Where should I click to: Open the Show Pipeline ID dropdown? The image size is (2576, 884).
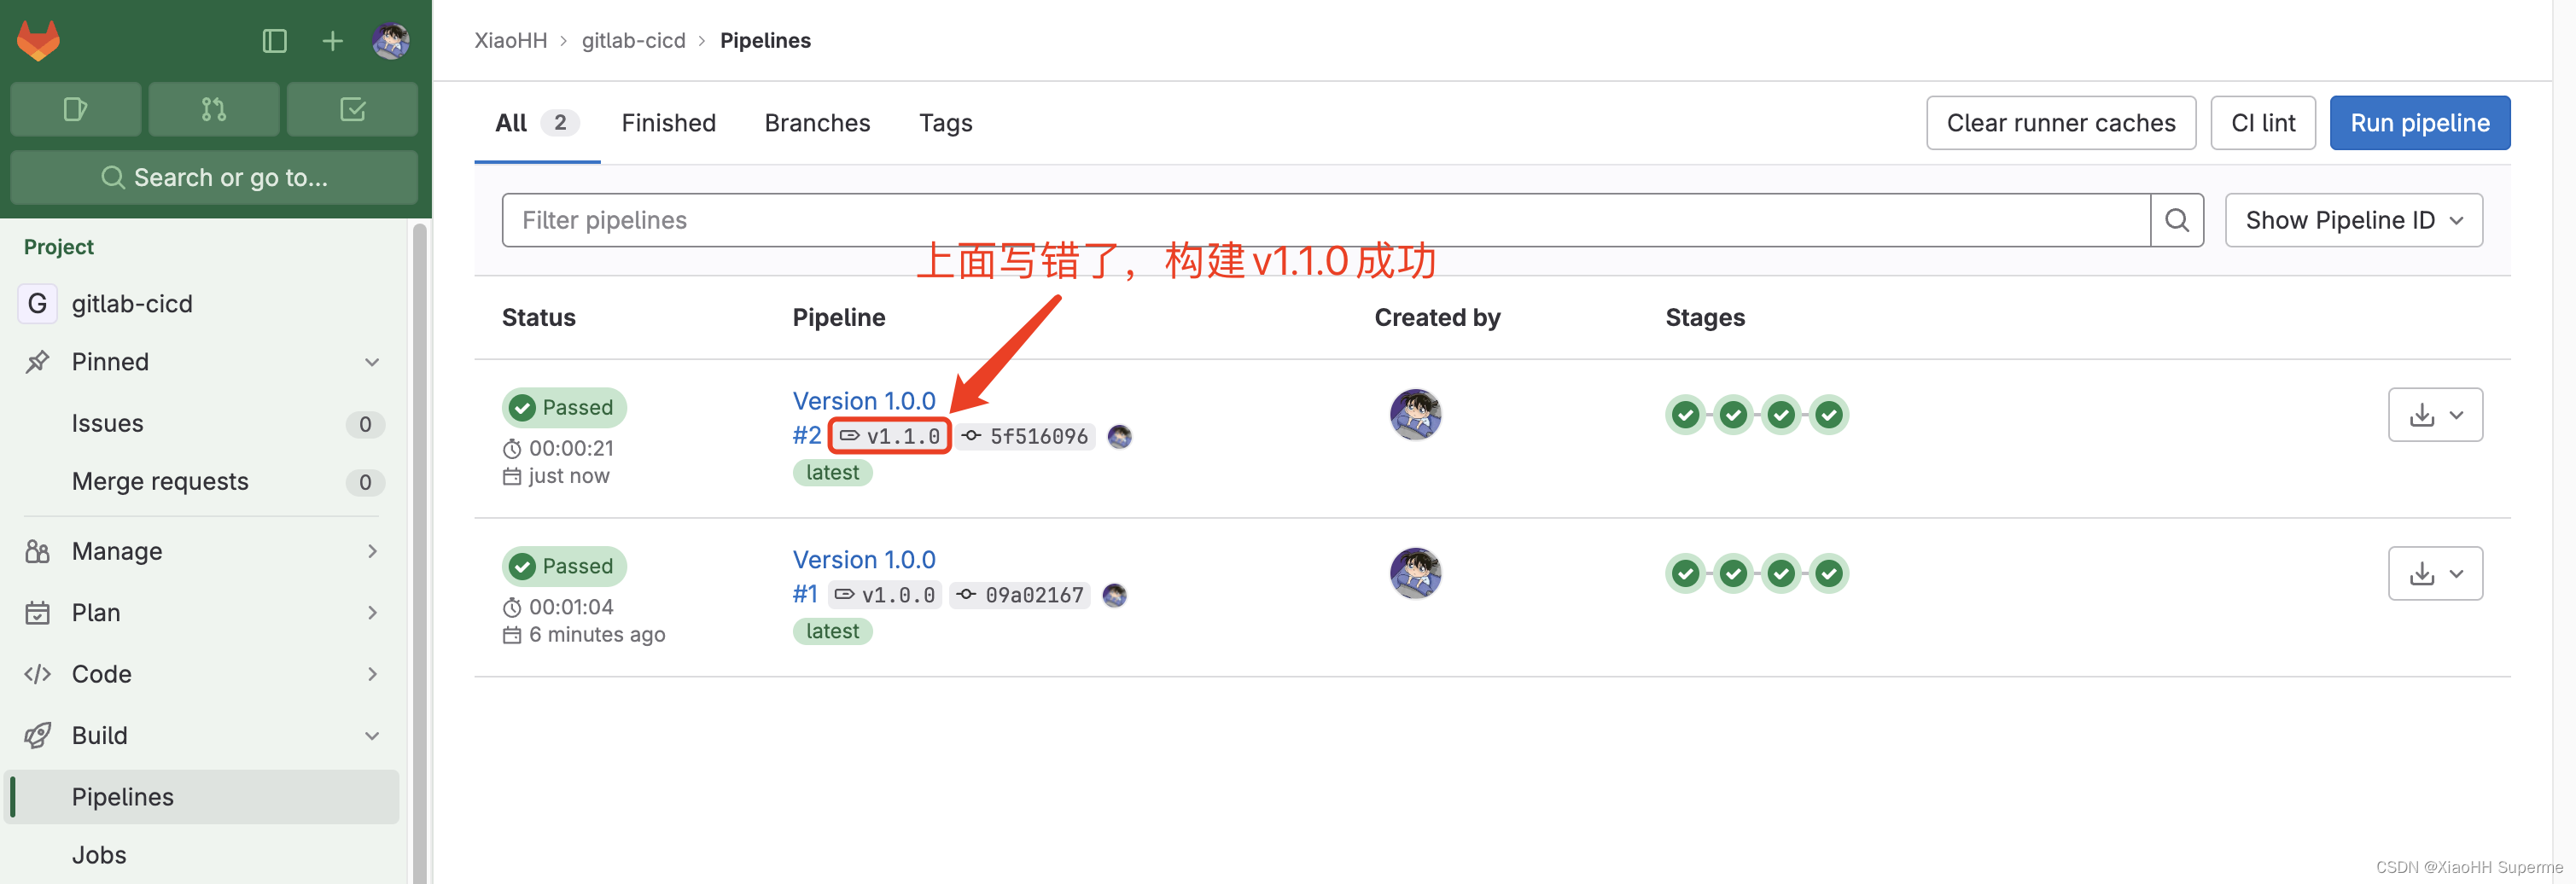pyautogui.click(x=2353, y=220)
